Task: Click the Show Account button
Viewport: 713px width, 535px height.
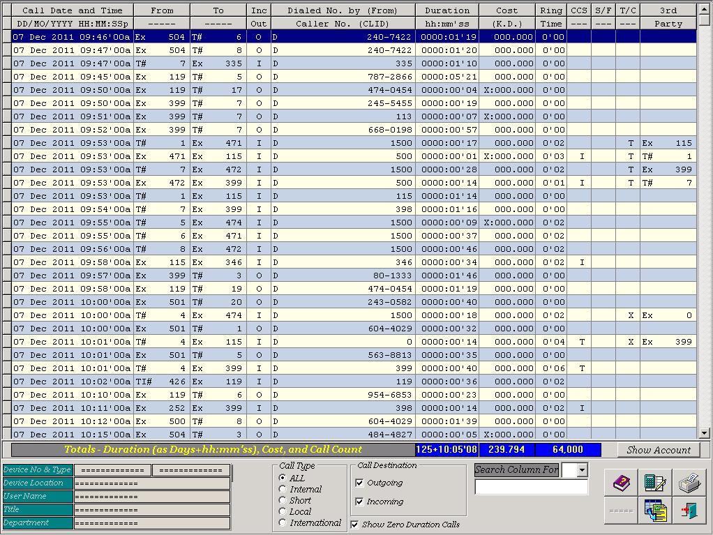Action: 659,450
